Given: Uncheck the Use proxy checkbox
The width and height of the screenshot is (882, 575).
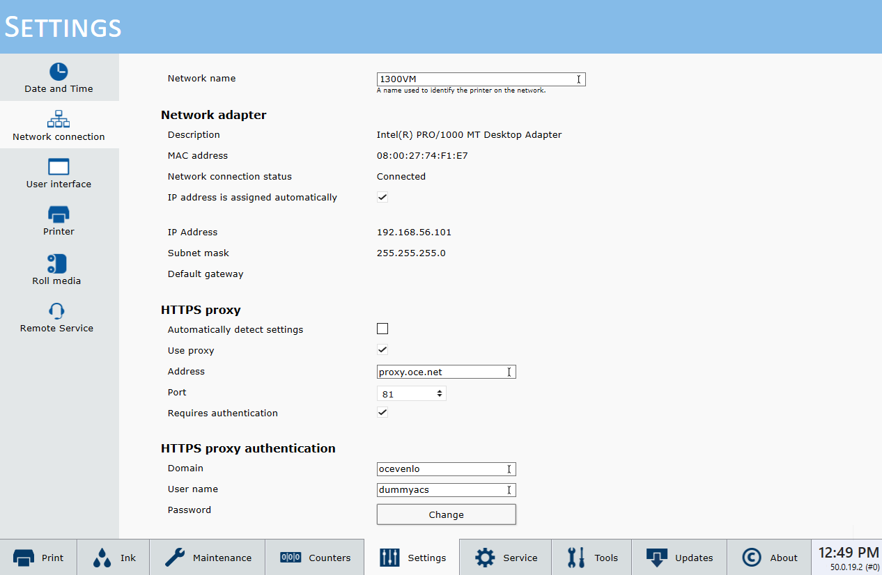Looking at the screenshot, I should (382, 349).
